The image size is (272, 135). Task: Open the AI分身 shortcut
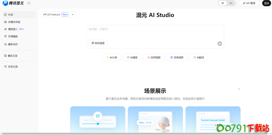coord(112,57)
